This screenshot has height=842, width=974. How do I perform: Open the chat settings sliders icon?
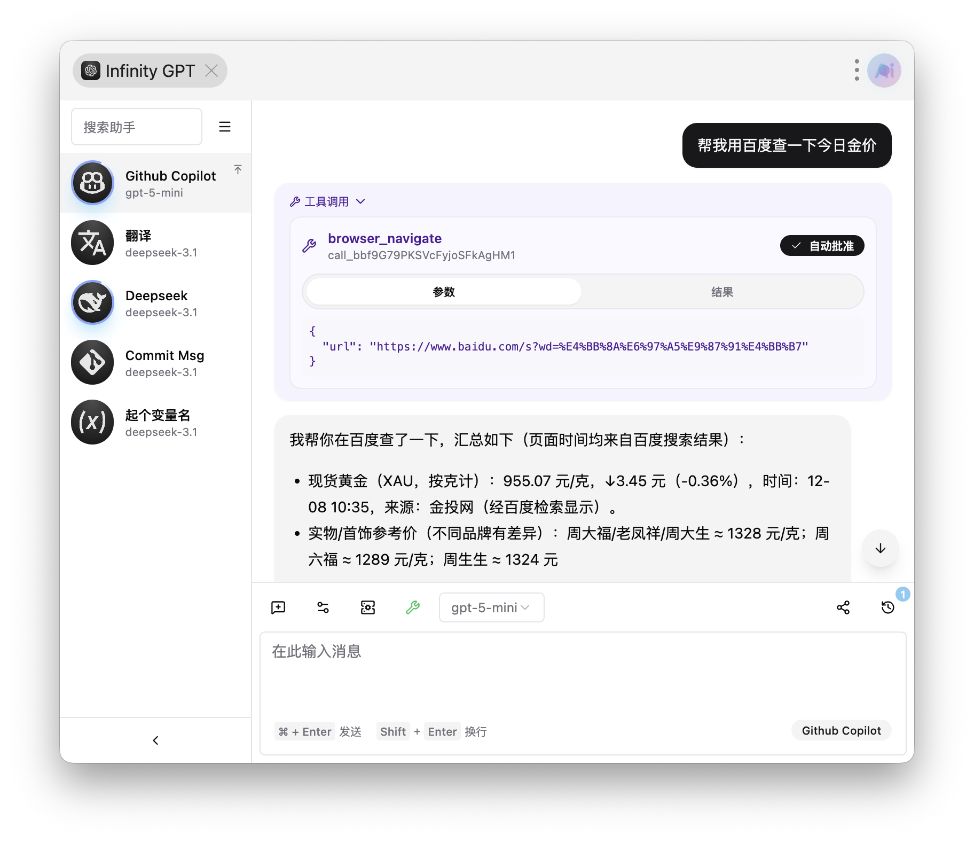click(x=323, y=607)
